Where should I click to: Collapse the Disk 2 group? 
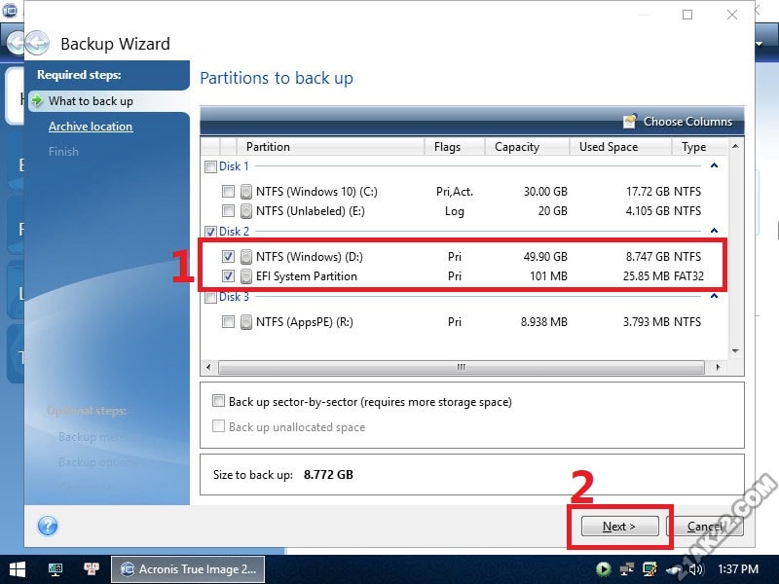tap(714, 231)
